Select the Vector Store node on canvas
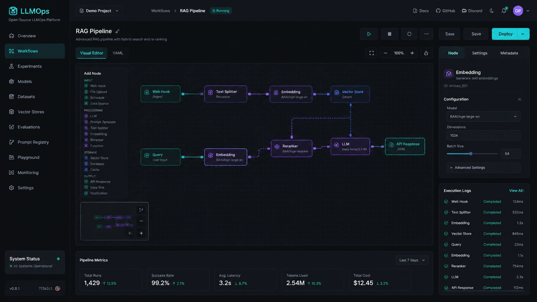Image resolution: width=537 pixels, height=302 pixels. pos(350,94)
